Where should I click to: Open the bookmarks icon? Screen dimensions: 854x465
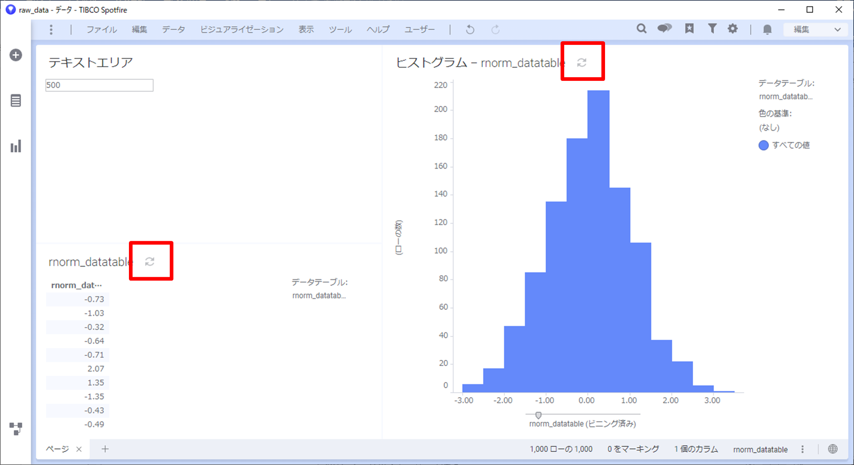pos(690,29)
